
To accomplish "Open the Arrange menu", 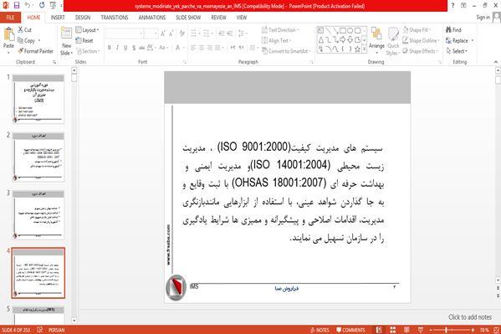I will pyautogui.click(x=376, y=41).
